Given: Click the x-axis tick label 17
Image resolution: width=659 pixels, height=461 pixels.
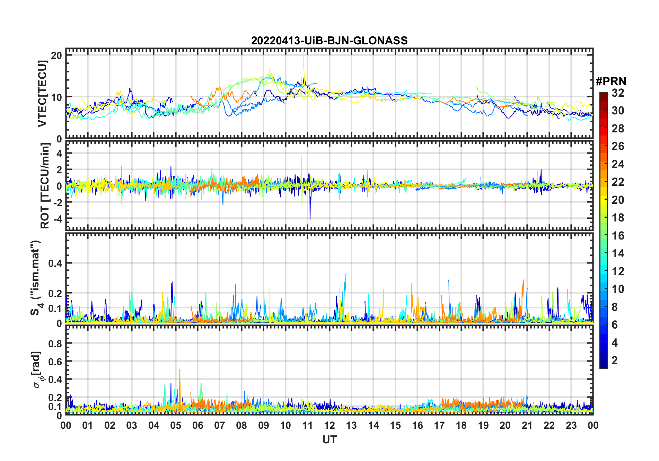Looking at the screenshot, I should [439, 425].
